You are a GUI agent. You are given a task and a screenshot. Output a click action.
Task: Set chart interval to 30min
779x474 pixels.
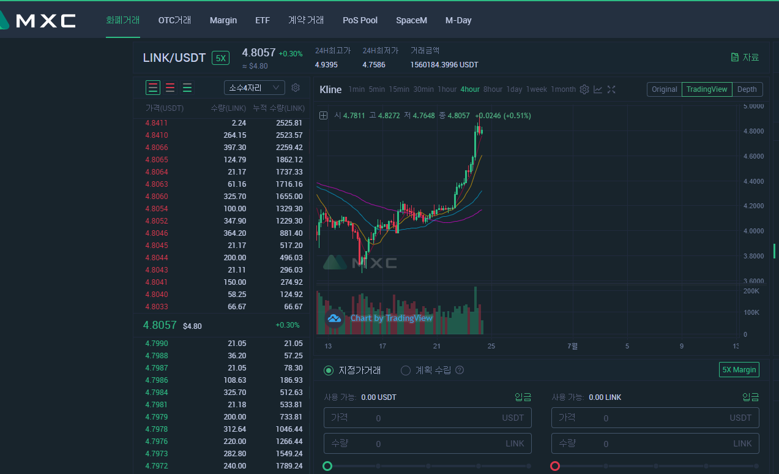tap(423, 89)
